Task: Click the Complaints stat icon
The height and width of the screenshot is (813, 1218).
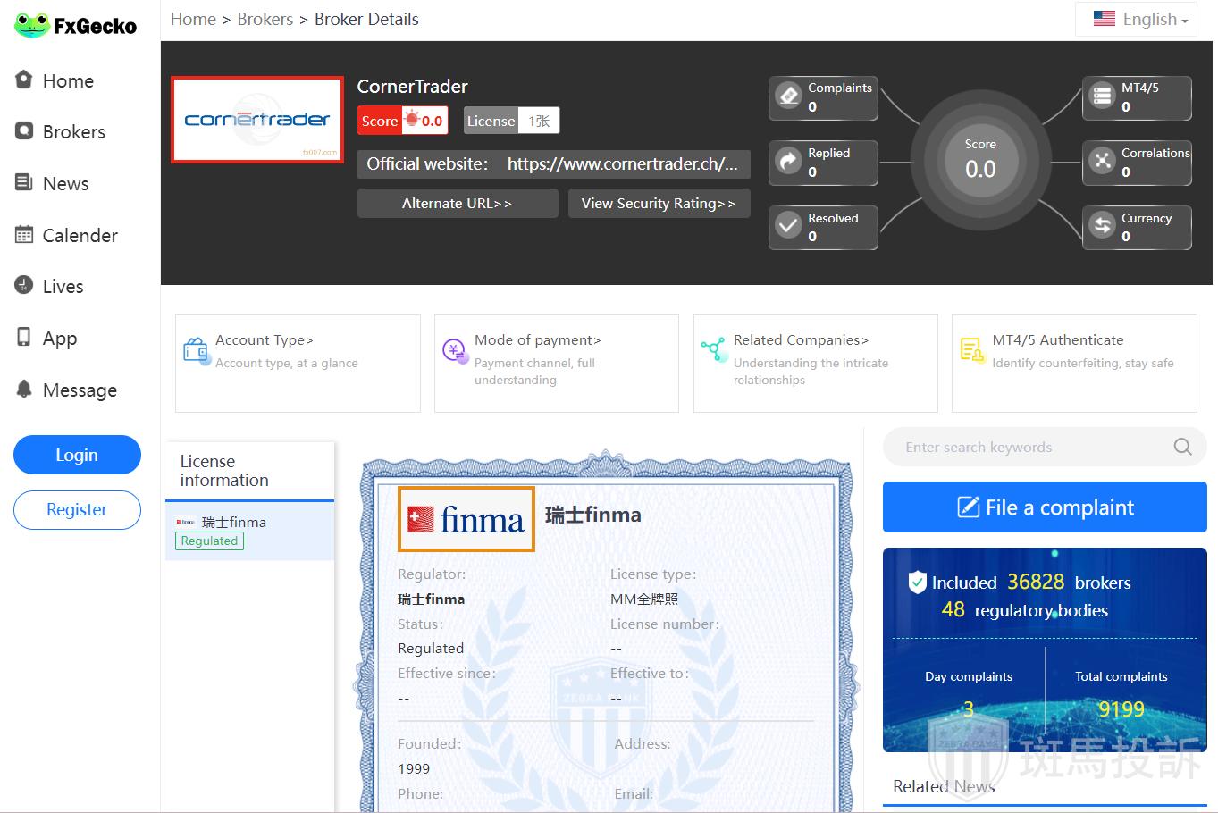Action: point(789,96)
